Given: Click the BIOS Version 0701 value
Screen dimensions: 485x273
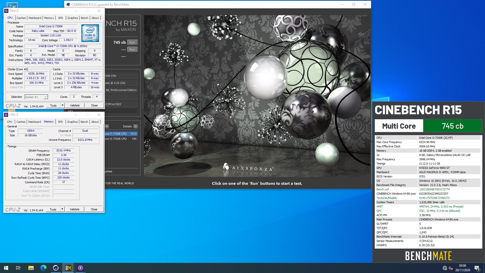Looking at the screenshot, I should 422,176.
